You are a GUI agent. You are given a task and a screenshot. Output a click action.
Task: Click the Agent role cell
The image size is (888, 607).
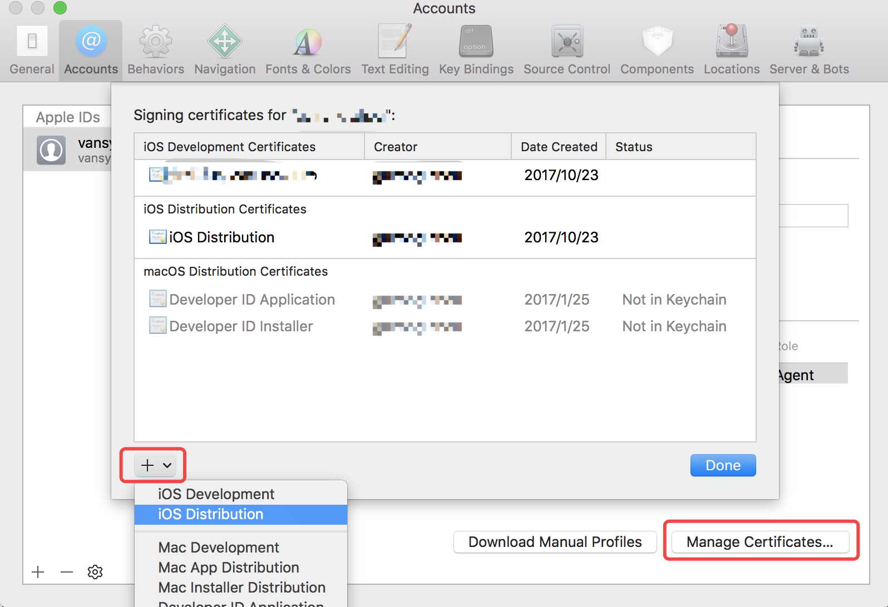coord(813,375)
